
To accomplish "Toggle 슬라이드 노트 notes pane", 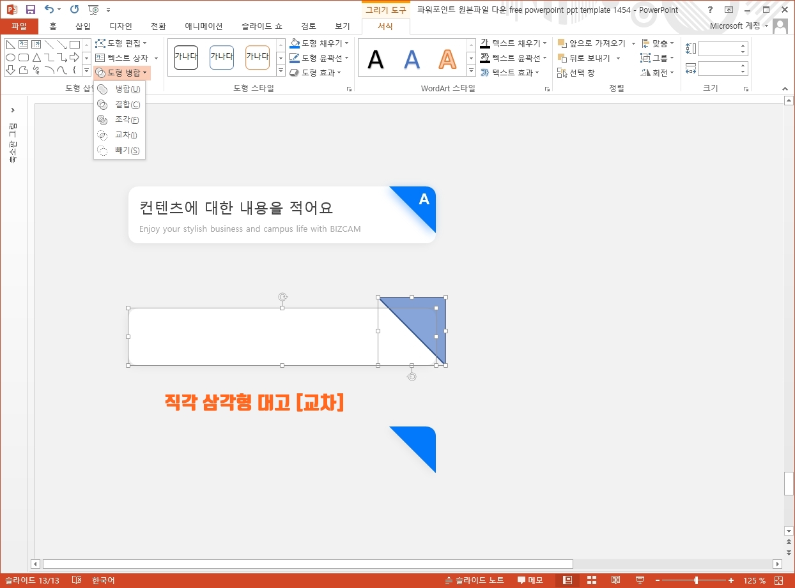I will click(475, 580).
